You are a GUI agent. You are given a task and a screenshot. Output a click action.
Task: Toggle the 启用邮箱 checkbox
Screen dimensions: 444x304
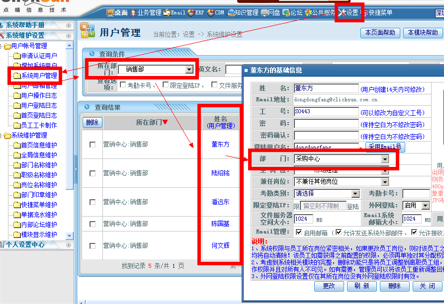(x=299, y=232)
